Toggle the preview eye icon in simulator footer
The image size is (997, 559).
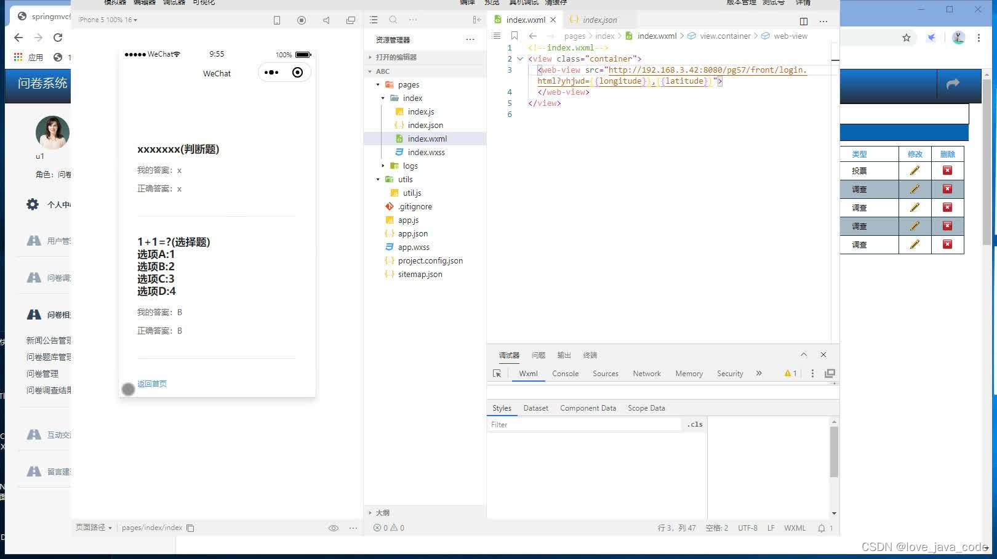point(334,528)
